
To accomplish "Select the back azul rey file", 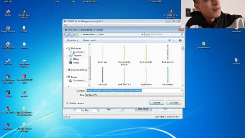I will coord(168,54).
